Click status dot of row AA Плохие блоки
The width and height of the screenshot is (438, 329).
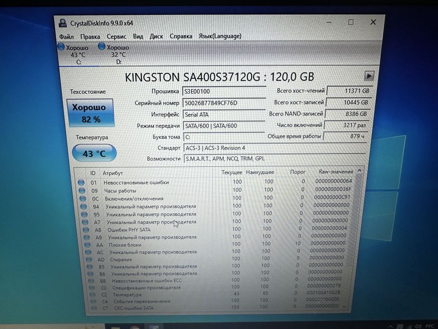[88, 245]
